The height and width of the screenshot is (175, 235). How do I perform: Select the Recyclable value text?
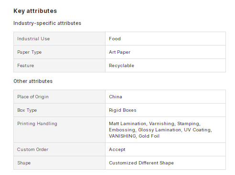click(x=121, y=66)
